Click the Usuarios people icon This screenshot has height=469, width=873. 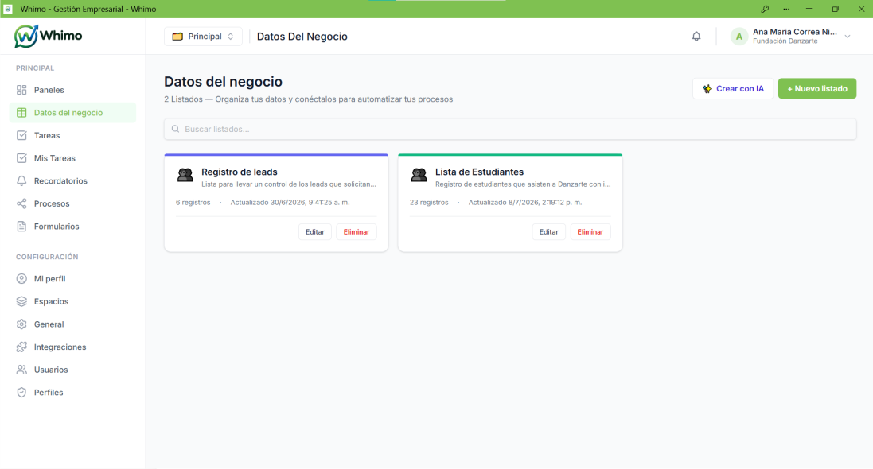click(x=21, y=370)
